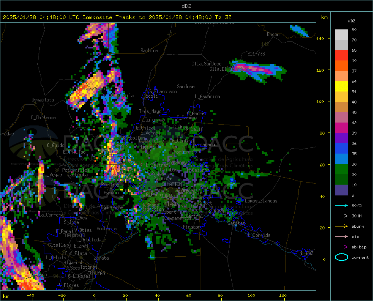Click the 'Tres_Mayo' map label
373x301 pixels.
[x=150, y=111]
